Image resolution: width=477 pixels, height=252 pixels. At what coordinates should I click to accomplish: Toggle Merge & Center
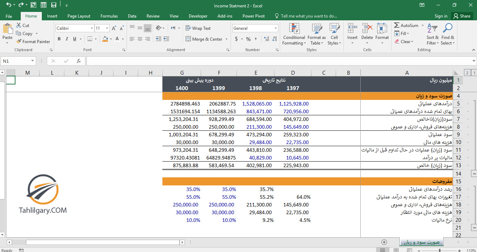pos(205,39)
